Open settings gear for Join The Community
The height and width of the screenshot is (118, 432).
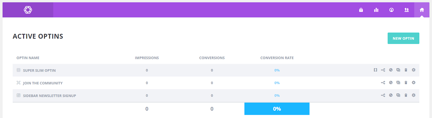coord(414,83)
